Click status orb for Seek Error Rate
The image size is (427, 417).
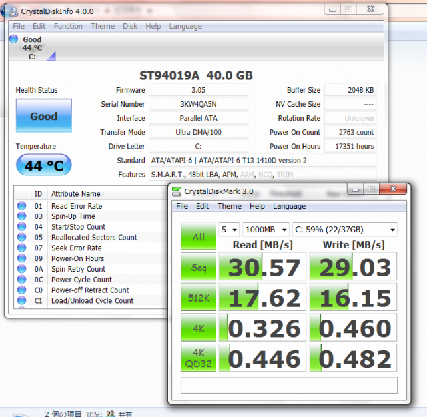pos(22,248)
